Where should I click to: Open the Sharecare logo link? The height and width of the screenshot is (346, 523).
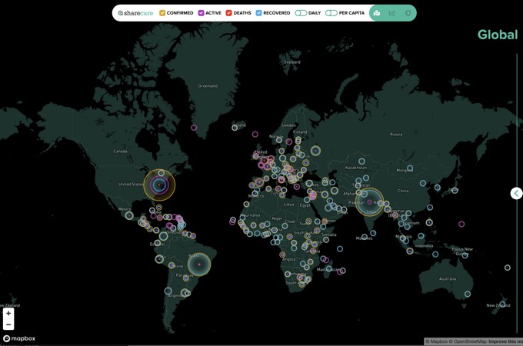coord(135,13)
